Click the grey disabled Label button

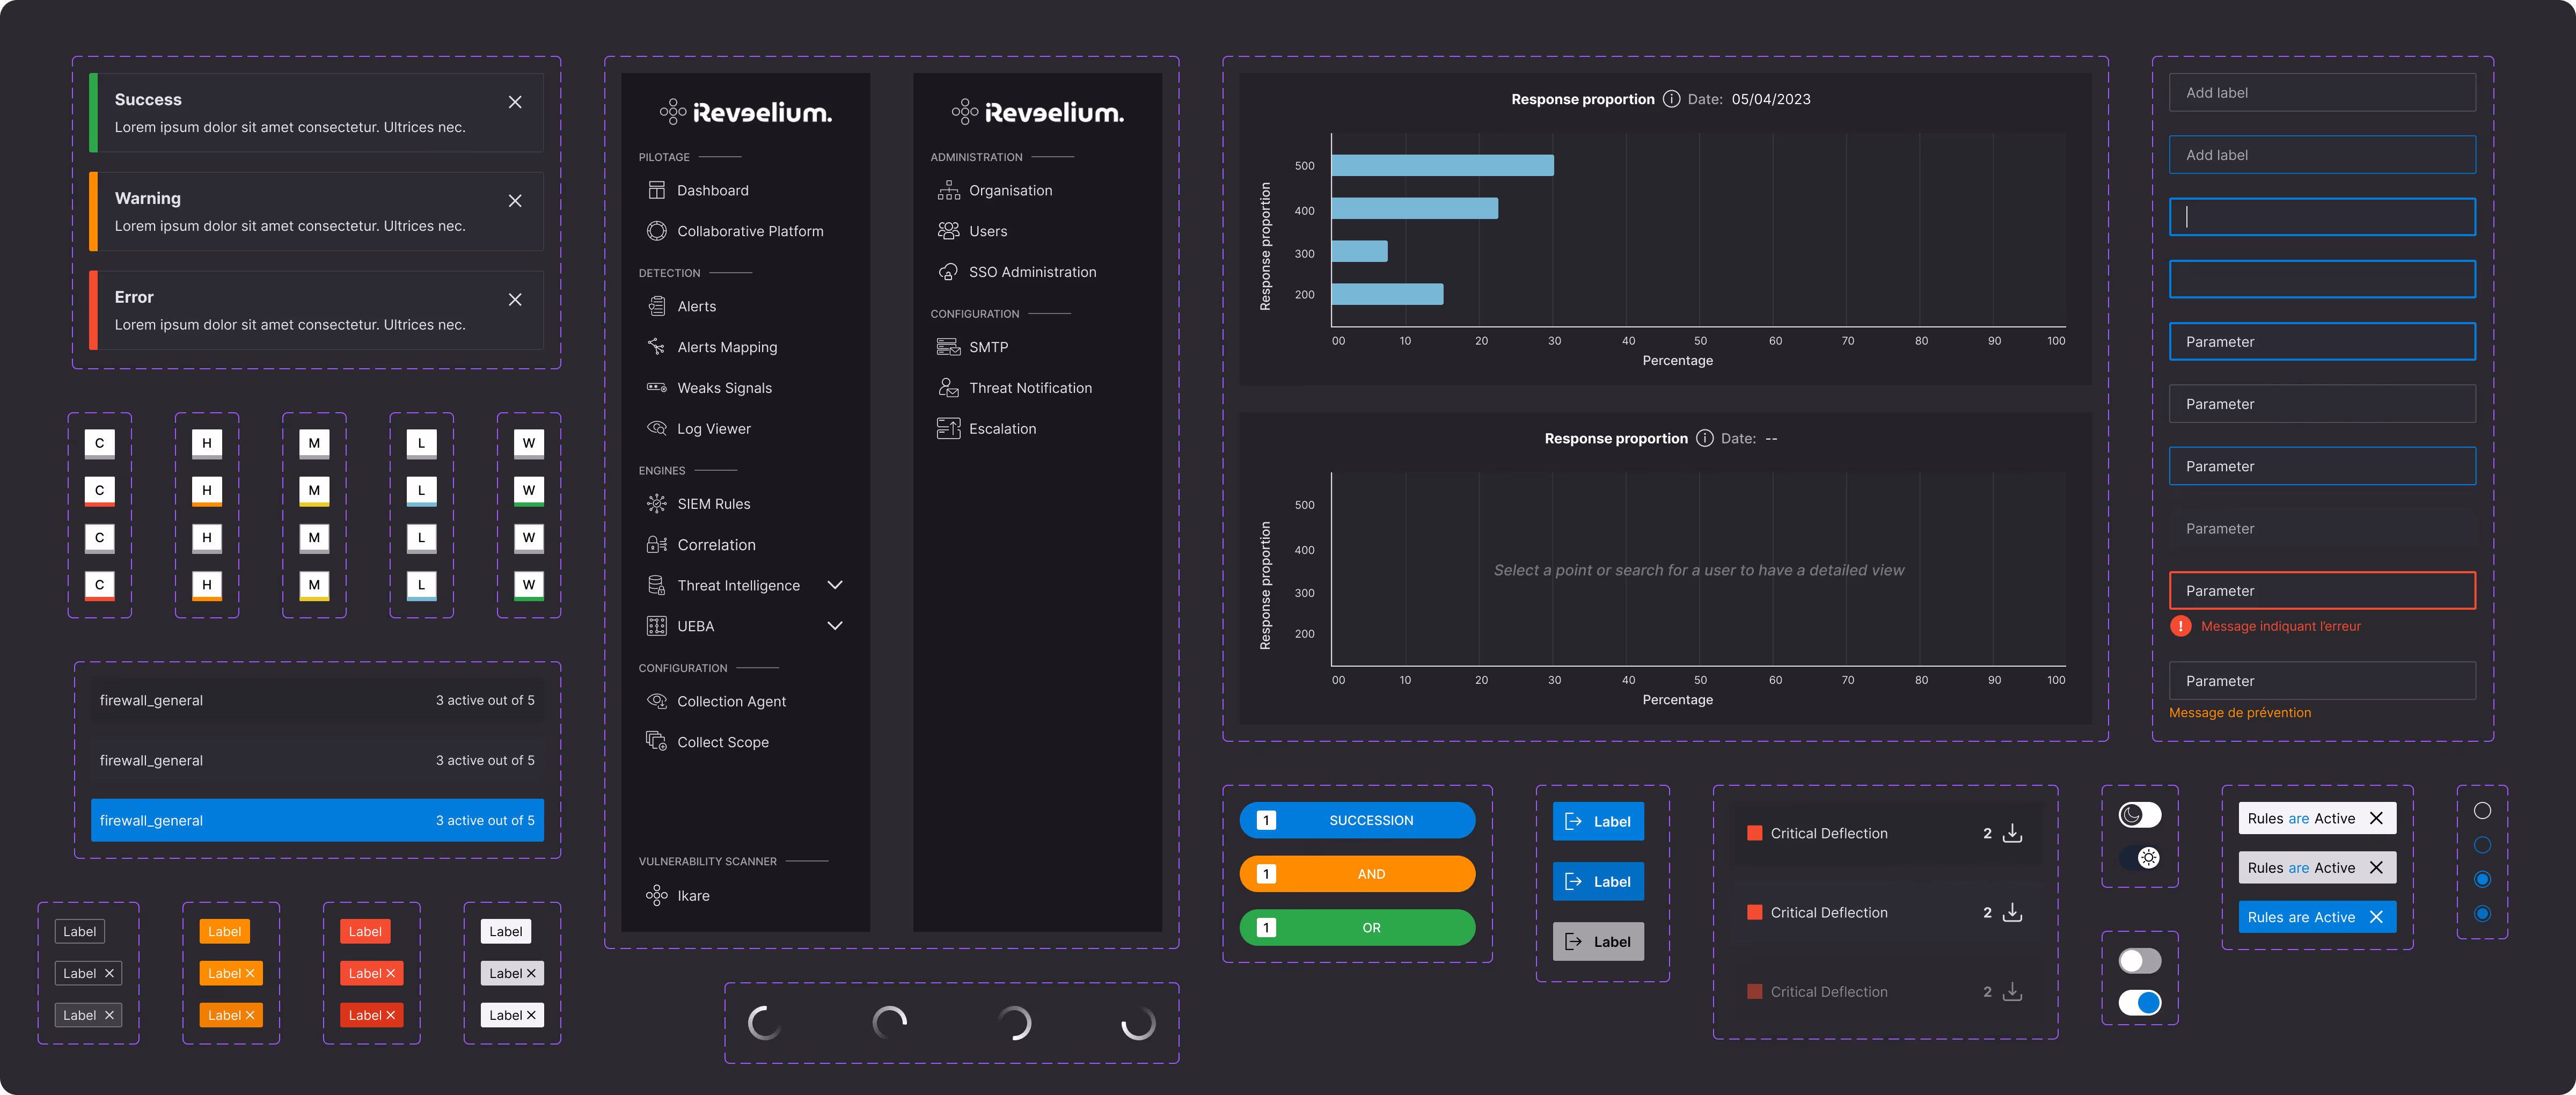[x=1597, y=942]
